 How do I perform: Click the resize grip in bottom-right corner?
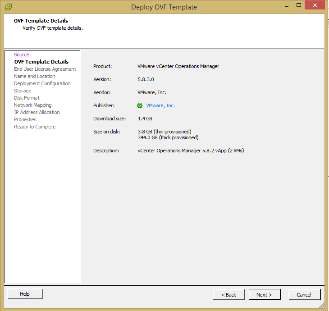click(x=321, y=305)
